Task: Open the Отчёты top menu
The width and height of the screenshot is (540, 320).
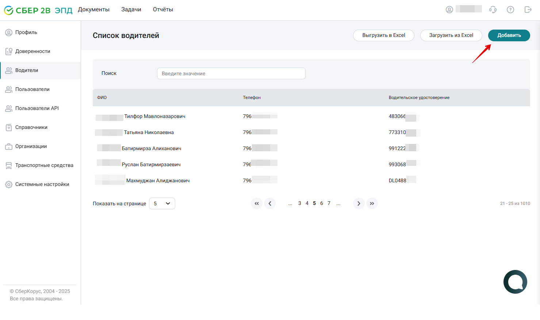Action: 163,9
